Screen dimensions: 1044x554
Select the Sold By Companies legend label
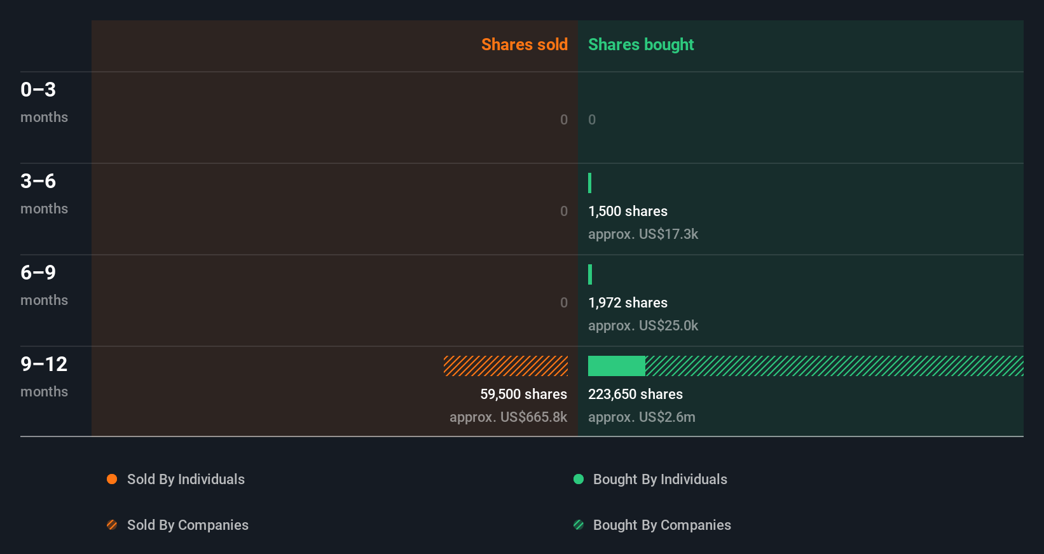tap(188, 525)
